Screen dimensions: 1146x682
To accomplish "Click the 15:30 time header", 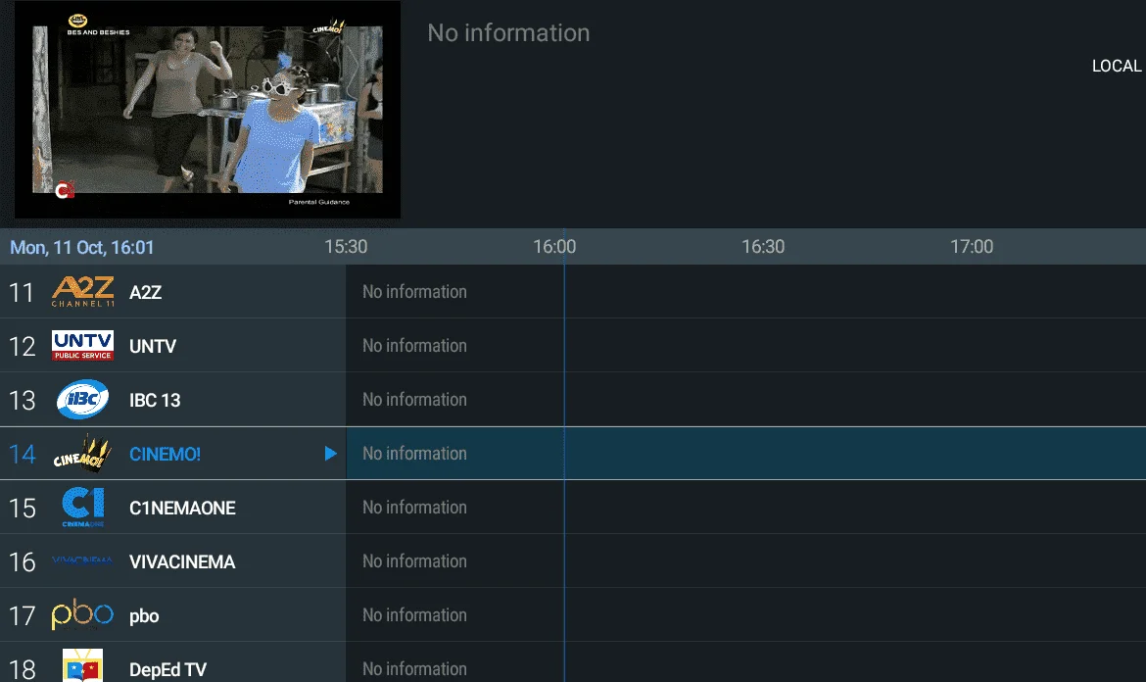I will [x=346, y=246].
